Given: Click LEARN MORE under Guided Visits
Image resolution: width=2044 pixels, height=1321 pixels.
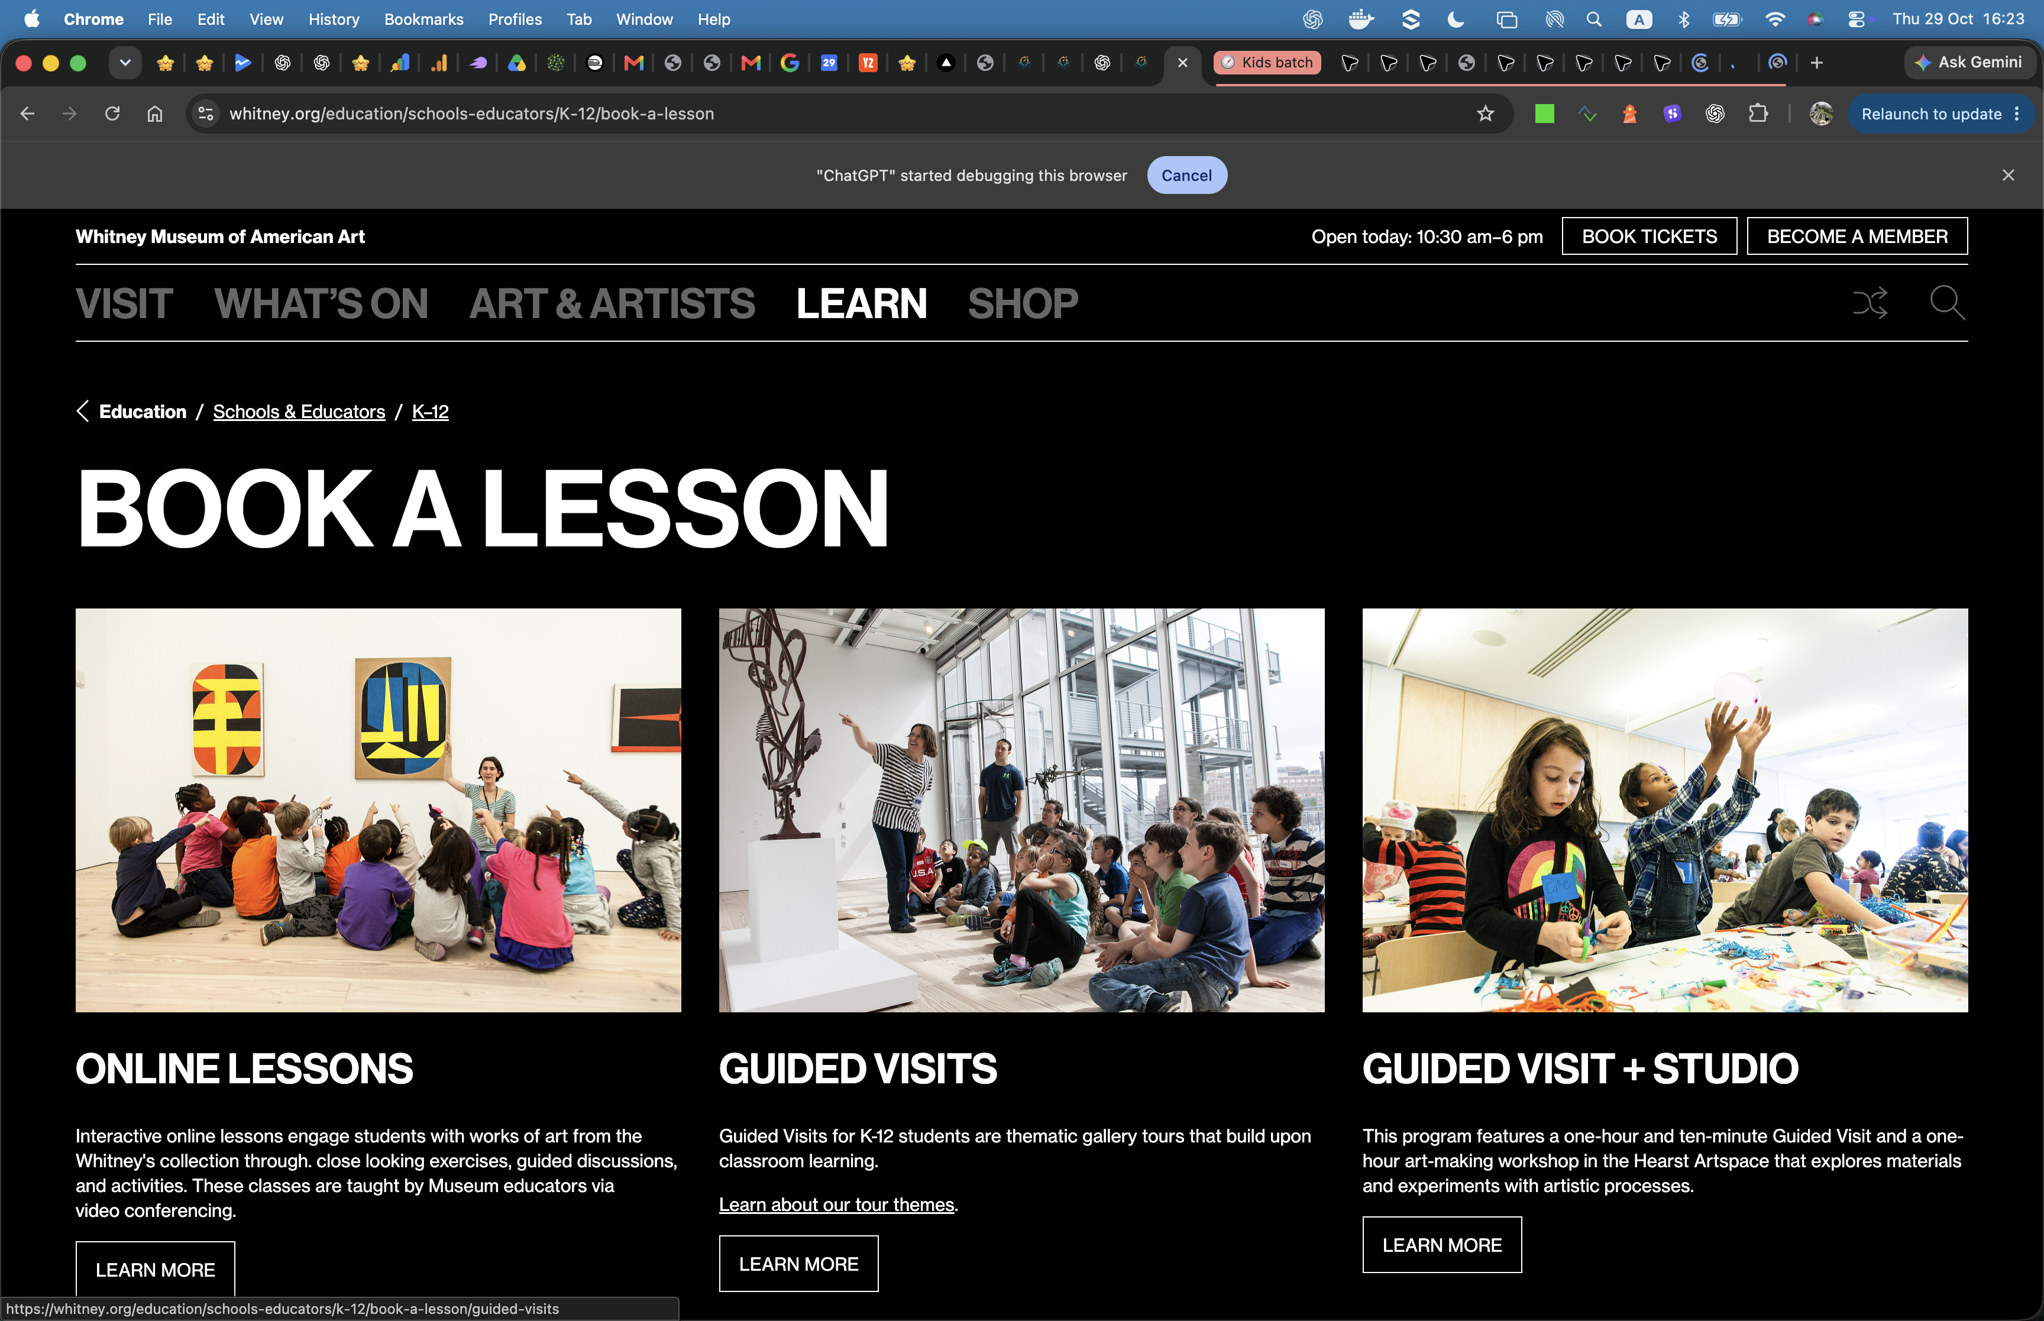Looking at the screenshot, I should point(798,1264).
